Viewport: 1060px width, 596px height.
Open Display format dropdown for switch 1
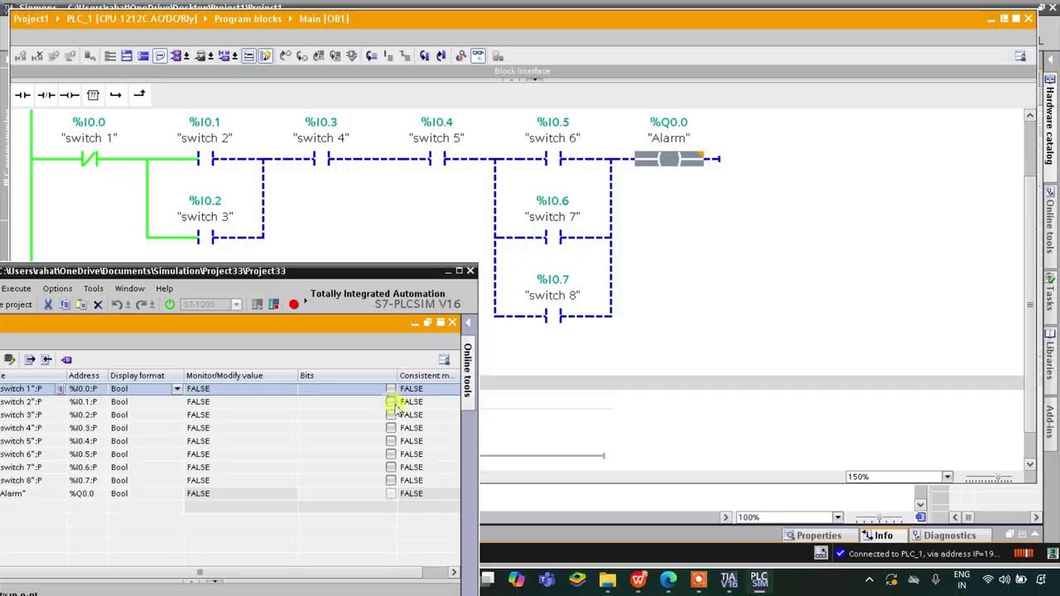point(176,388)
